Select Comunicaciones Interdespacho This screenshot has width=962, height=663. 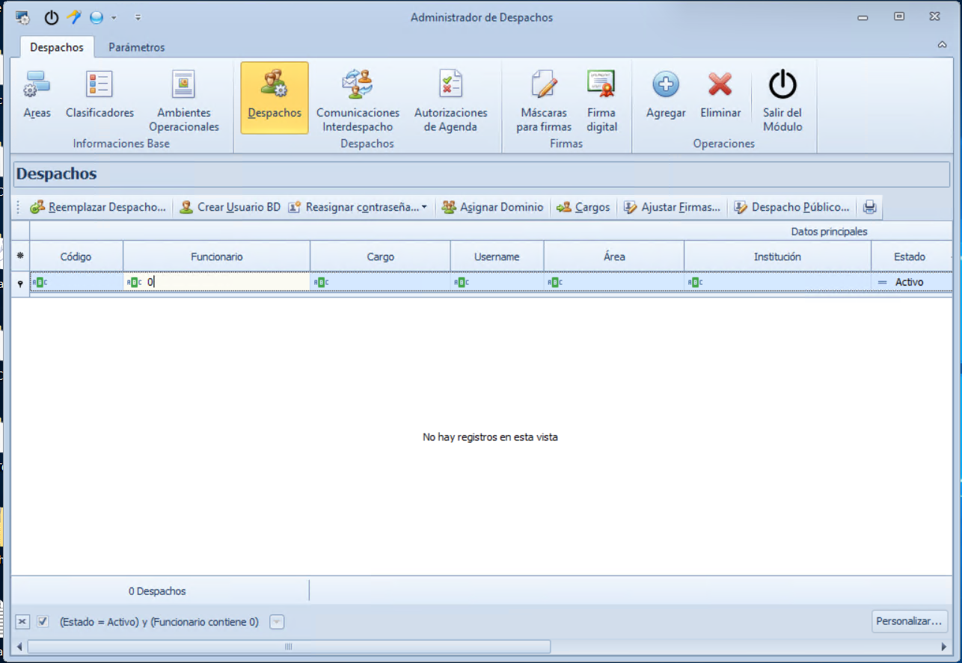pos(358,97)
